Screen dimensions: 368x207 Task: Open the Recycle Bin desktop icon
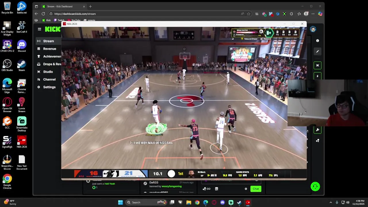pyautogui.click(x=7, y=8)
